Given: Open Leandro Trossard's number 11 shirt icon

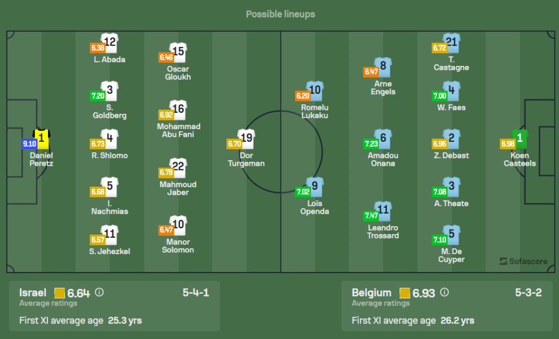Looking at the screenshot, I should click(x=383, y=211).
